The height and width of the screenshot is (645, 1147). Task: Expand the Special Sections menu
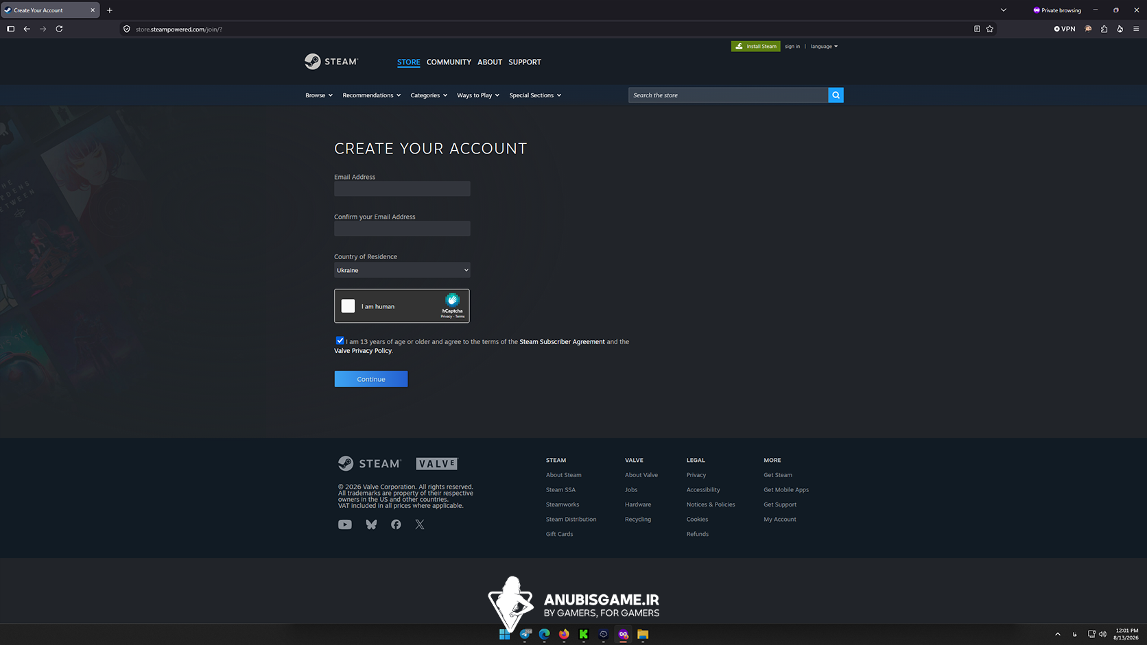point(535,95)
